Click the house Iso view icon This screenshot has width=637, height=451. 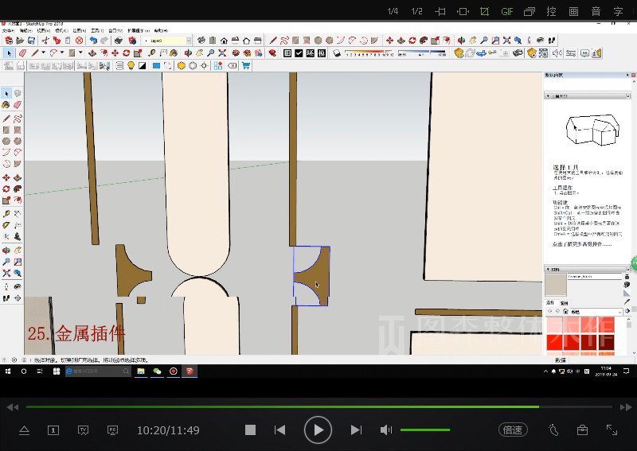point(224,41)
